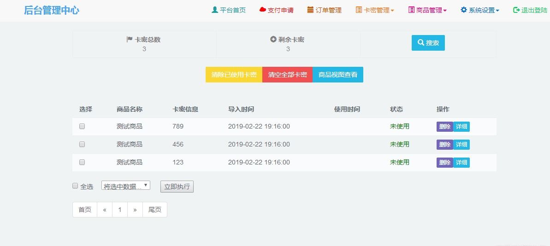Image resolution: width=550 pixels, height=246 pixels.
Task: Click the import time in the 456 row
Action: [x=259, y=144]
